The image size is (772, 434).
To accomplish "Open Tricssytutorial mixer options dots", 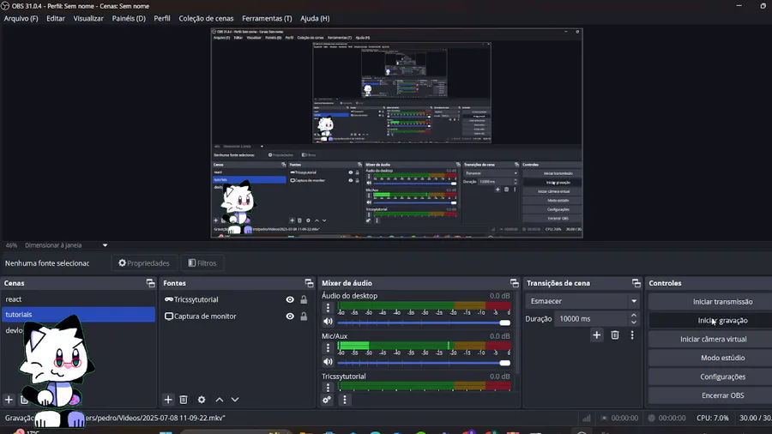I will click(x=328, y=387).
